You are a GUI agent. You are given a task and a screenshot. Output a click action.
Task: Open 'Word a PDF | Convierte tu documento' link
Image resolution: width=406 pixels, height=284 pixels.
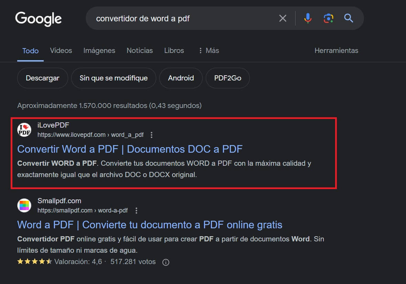[150, 225]
